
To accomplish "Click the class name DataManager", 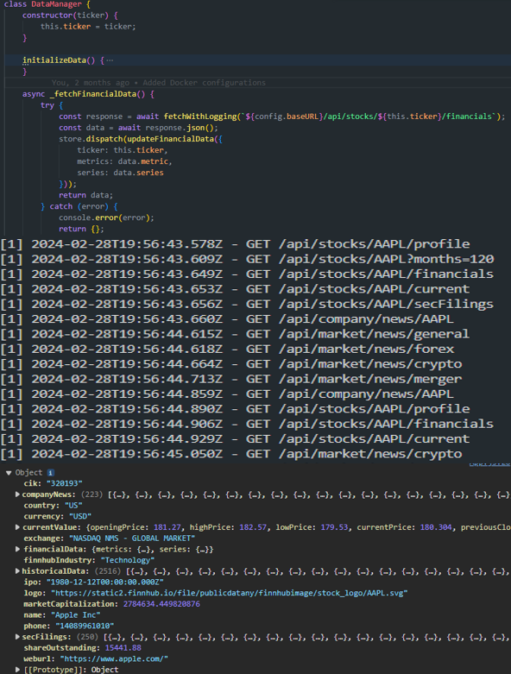I will [x=56, y=4].
